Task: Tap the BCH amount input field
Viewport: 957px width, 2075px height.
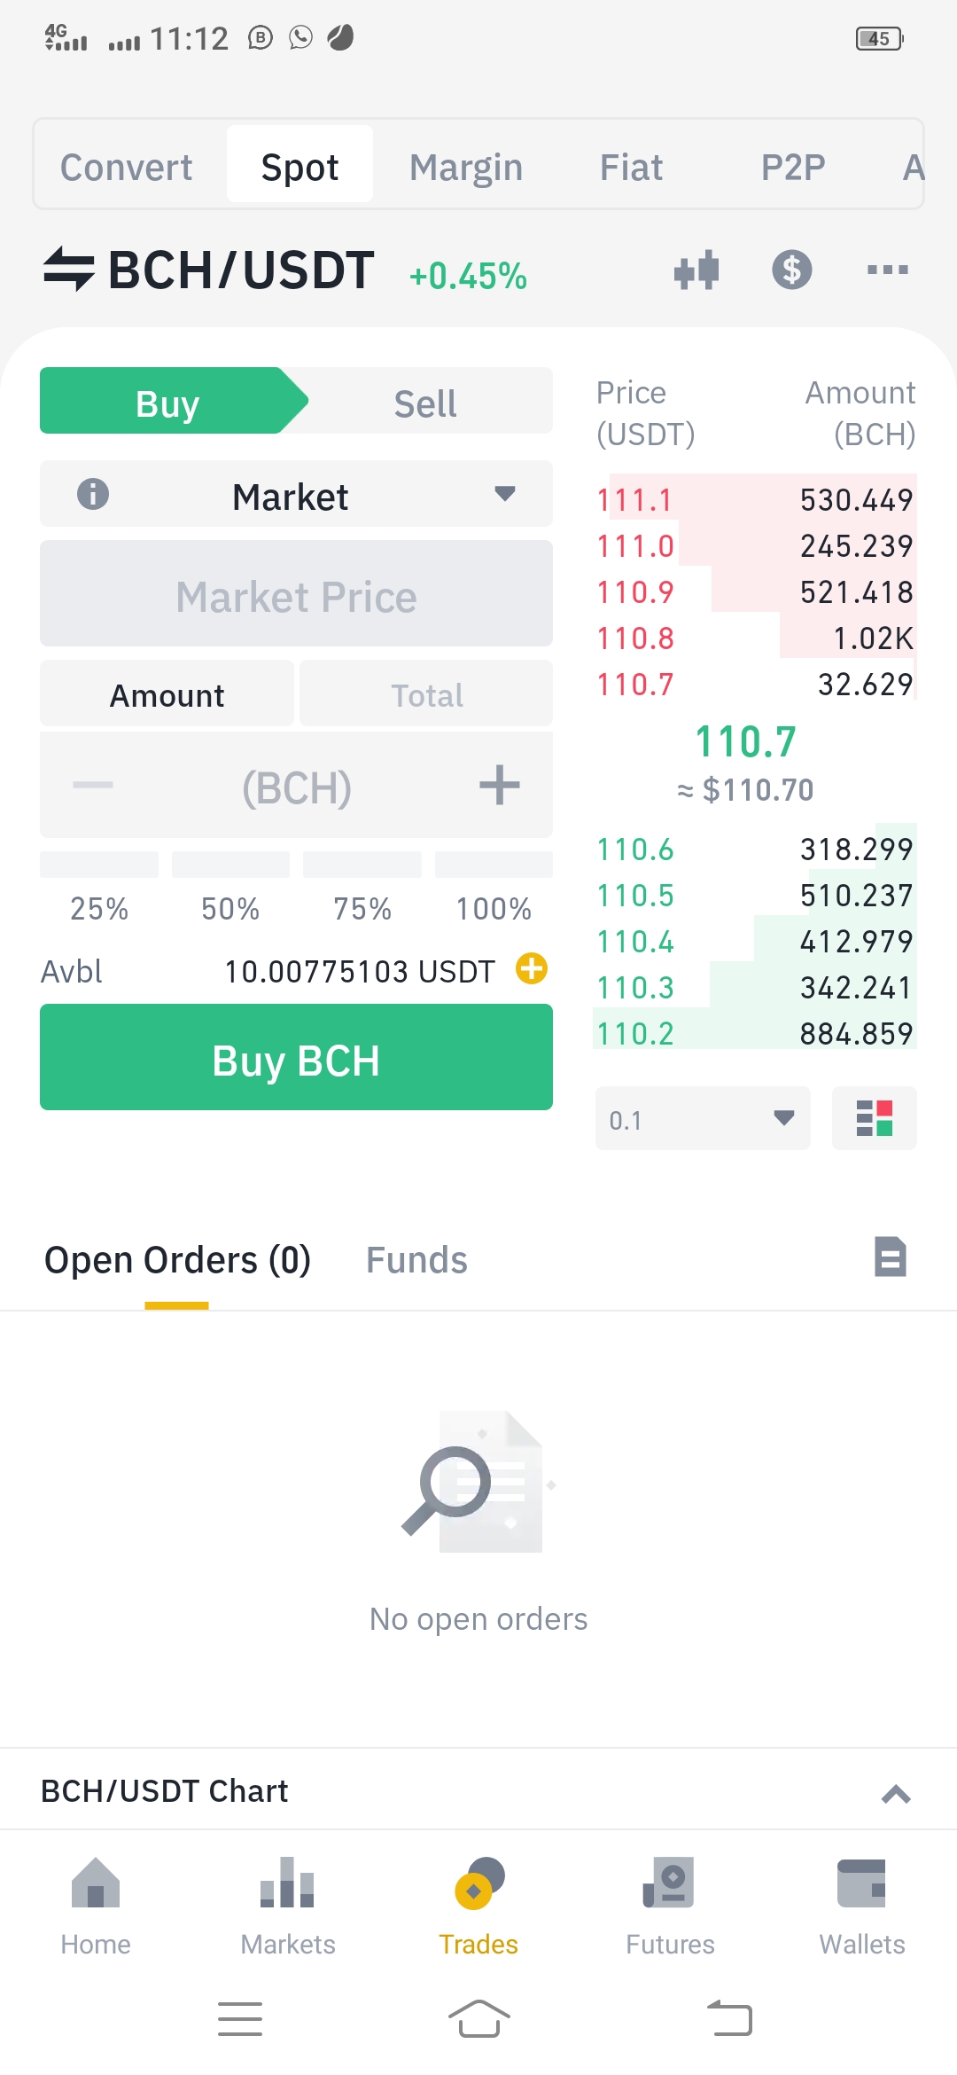Action: click(x=296, y=786)
